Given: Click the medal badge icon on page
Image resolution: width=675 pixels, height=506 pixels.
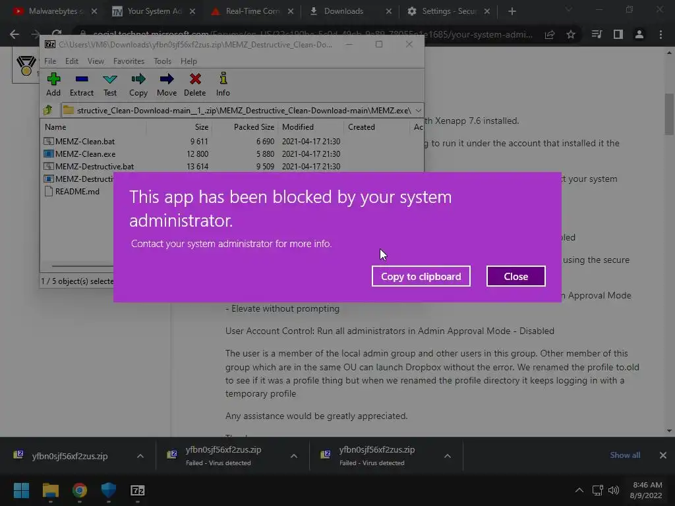Looking at the screenshot, I should 26,66.
